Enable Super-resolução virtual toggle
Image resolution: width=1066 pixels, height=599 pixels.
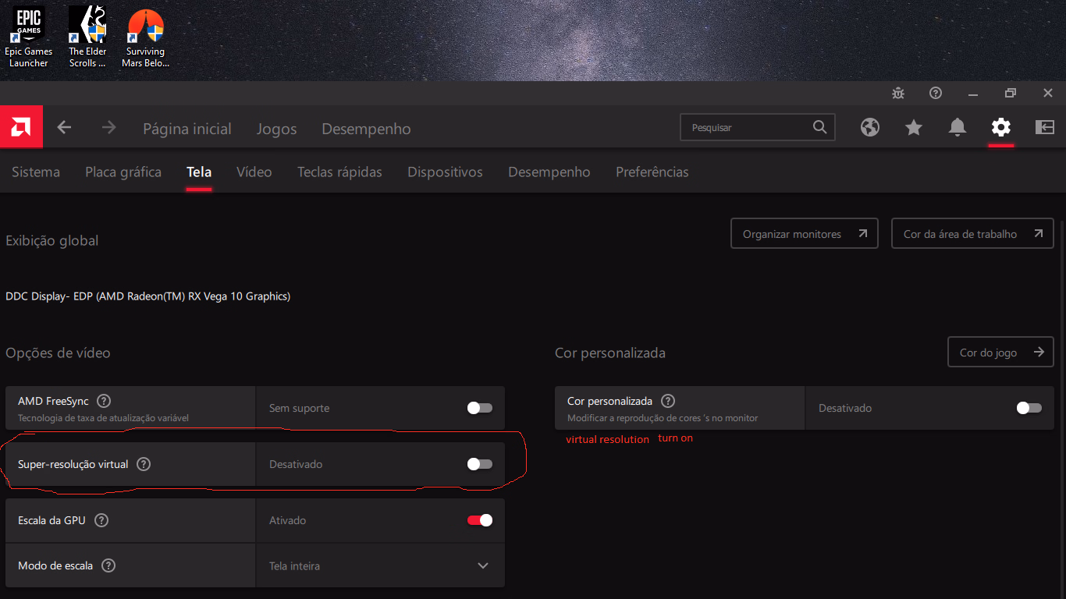[x=479, y=464]
